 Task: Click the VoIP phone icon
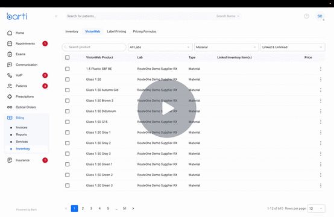(10, 75)
